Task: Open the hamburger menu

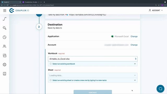Action: [x=5, y=10]
